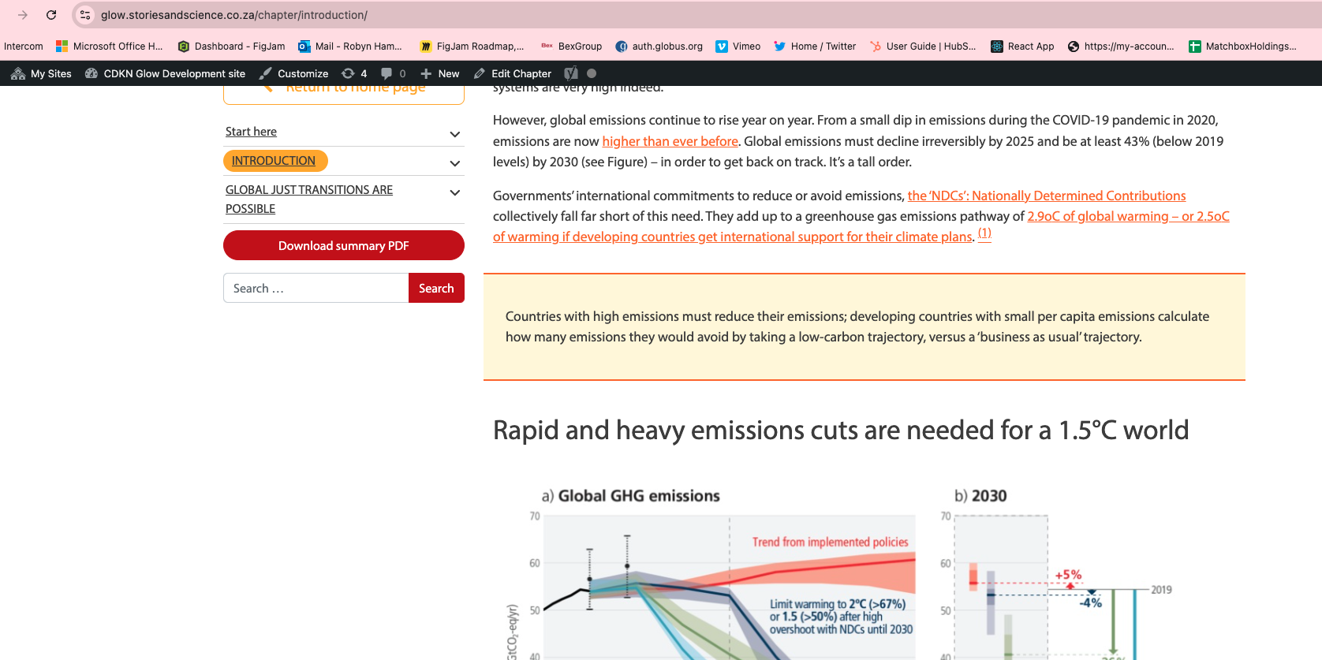Image resolution: width=1322 pixels, height=660 pixels.
Task: Open the comments bubble icon
Action: [x=393, y=73]
